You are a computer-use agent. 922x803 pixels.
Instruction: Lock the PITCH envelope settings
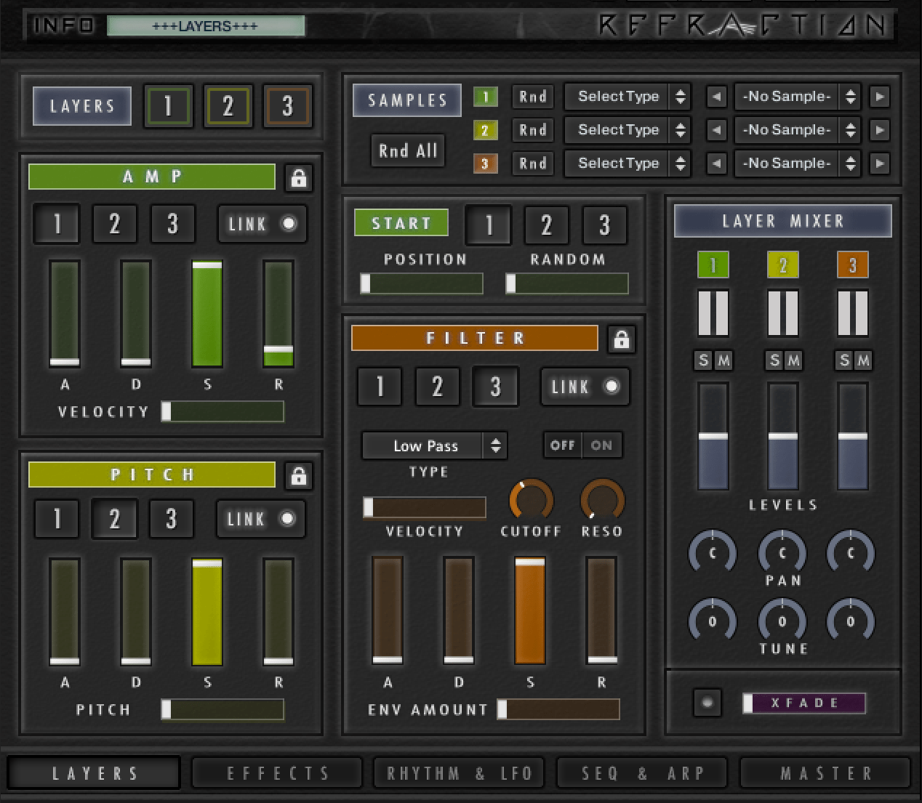(x=298, y=476)
